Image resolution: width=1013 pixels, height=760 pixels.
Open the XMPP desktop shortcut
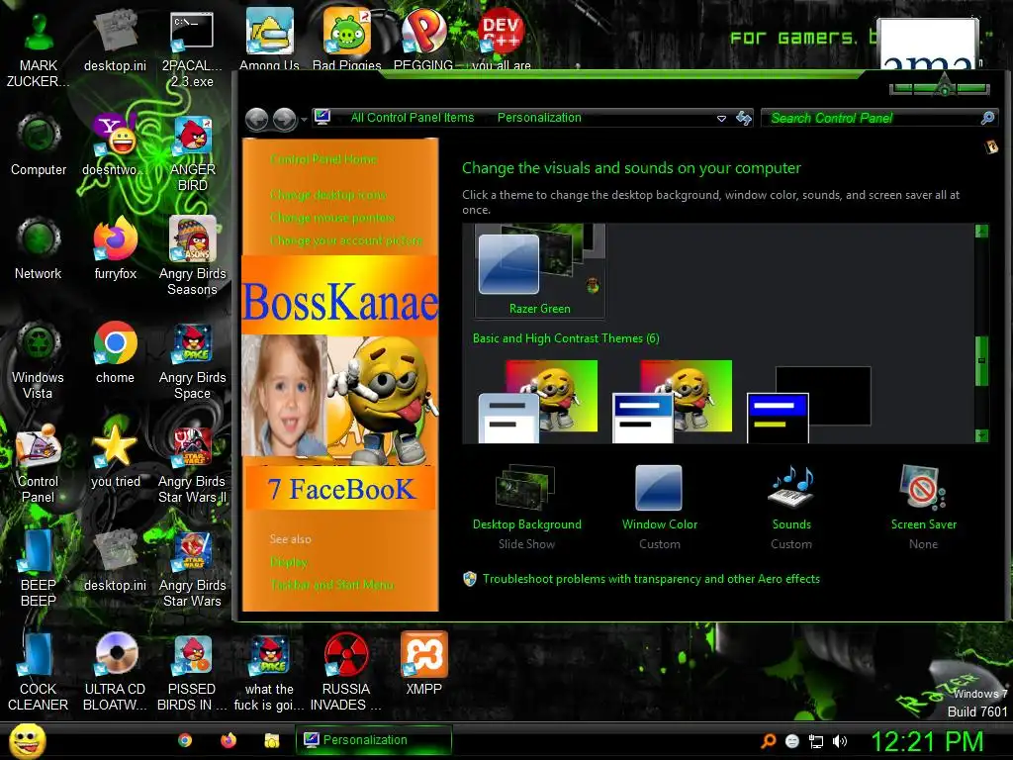point(423,664)
